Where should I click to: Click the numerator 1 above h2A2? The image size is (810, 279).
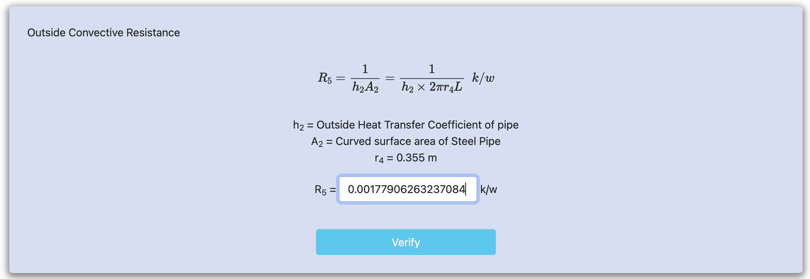pos(365,69)
